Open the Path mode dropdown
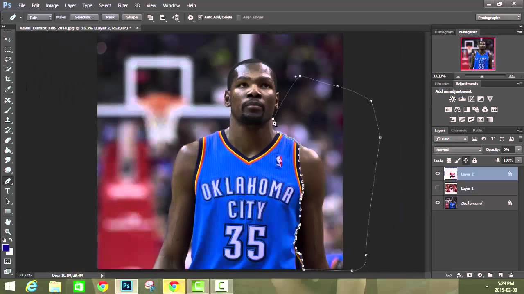Viewport: 524px width, 294px height. pos(40,17)
